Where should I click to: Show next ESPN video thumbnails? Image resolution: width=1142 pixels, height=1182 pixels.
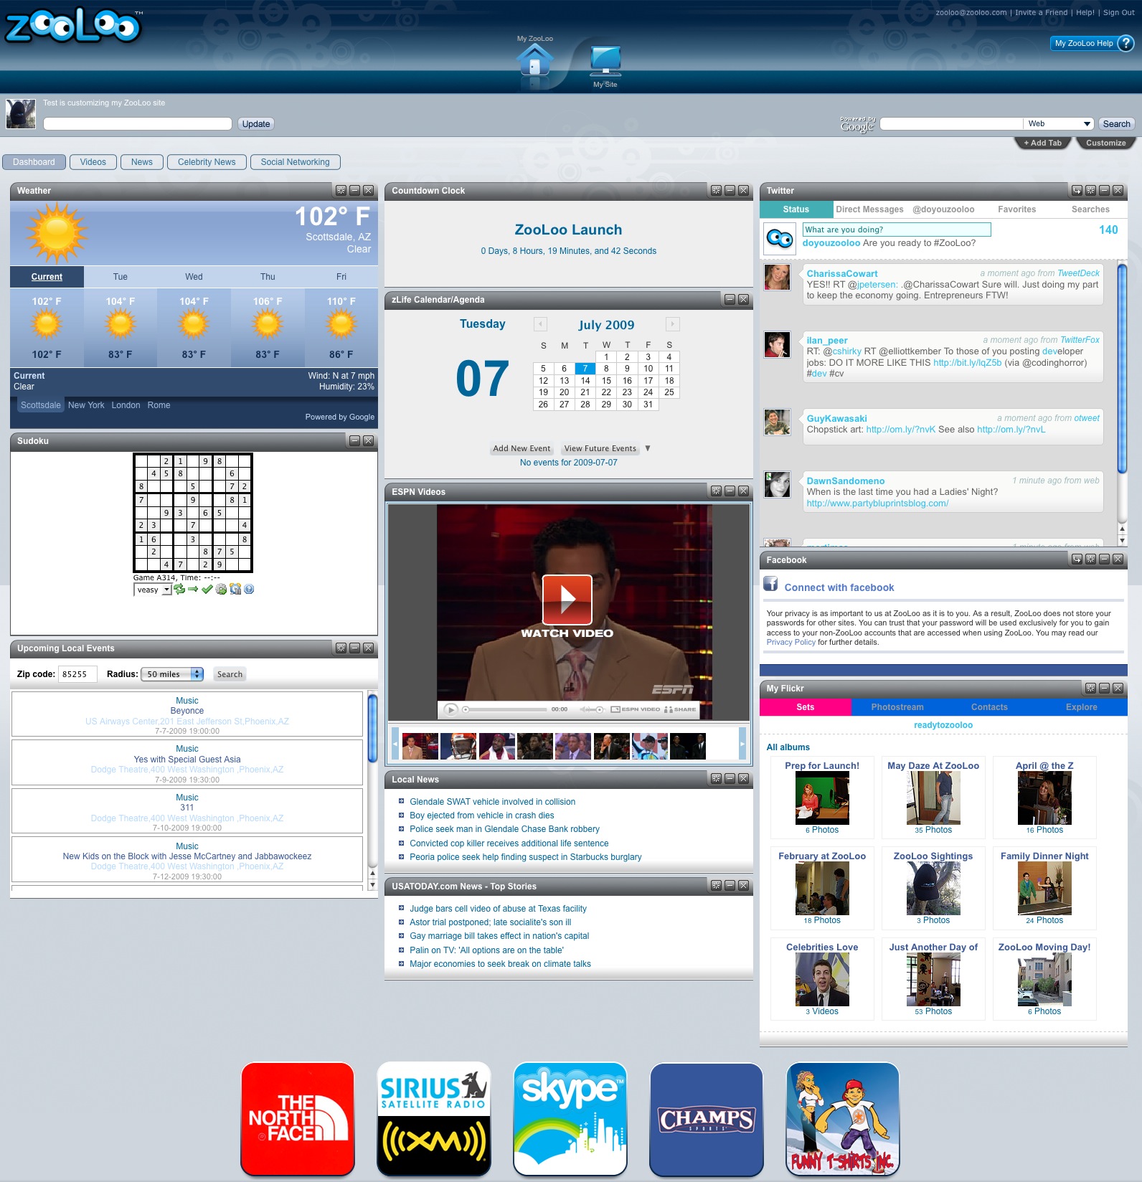pos(742,743)
